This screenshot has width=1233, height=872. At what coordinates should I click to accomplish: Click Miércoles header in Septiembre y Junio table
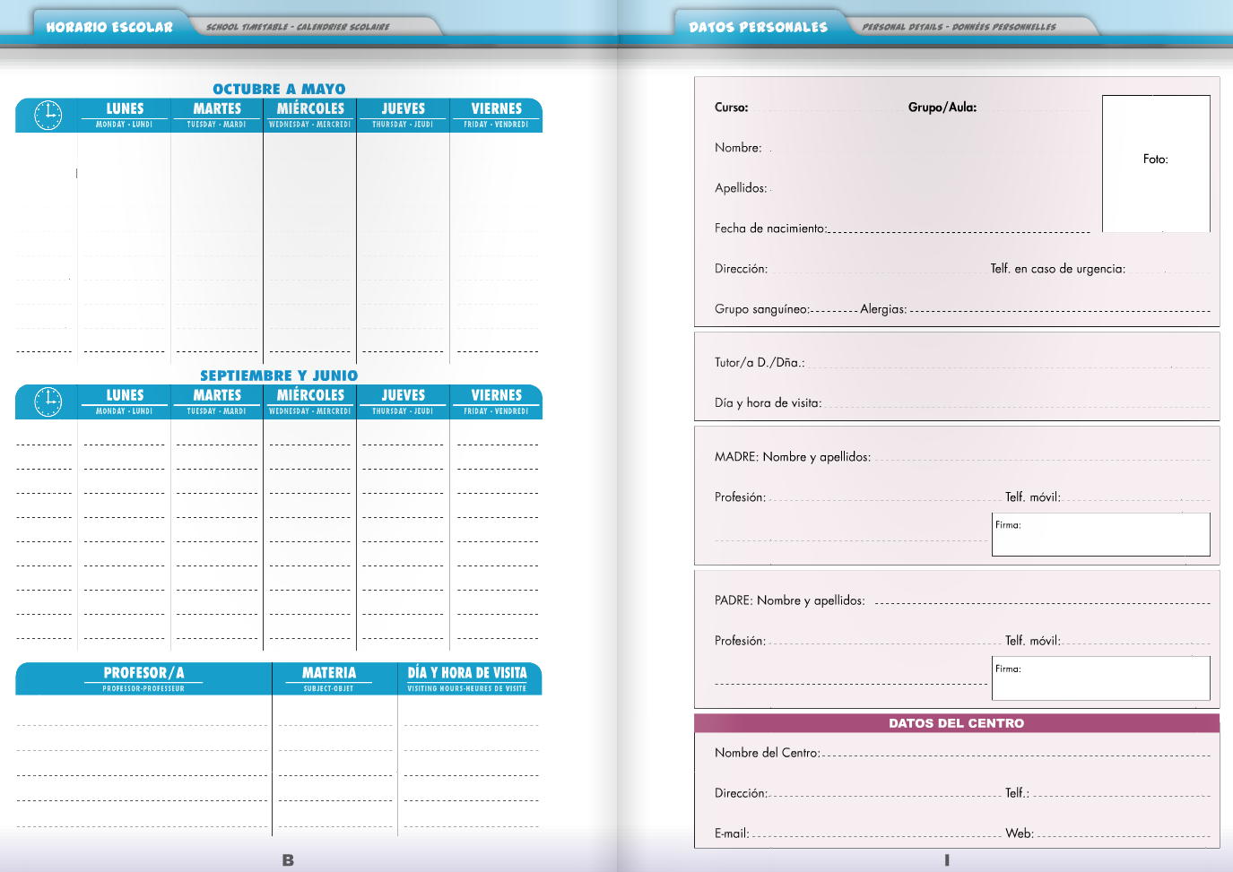[x=310, y=401]
